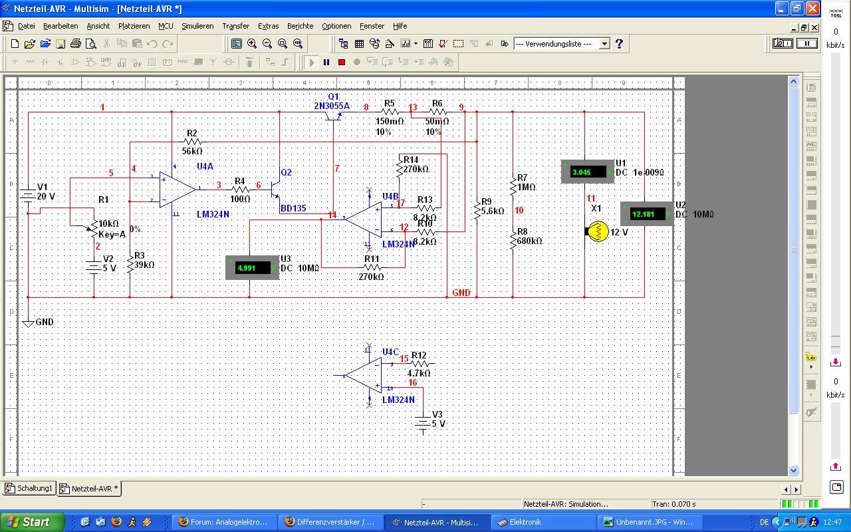Select the U2 voltmeter reading 12.181

pos(646,214)
